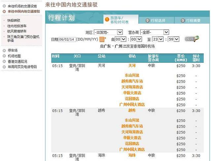Click the 找寻 magnifier search button
Viewport: 211px width, 161px height.
click(x=192, y=39)
